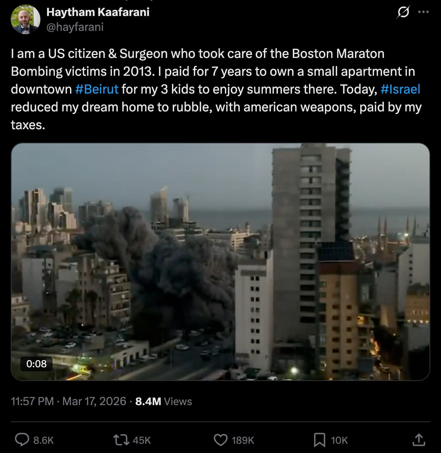
Task: Follow the #Israel hashtag link
Action: point(400,89)
